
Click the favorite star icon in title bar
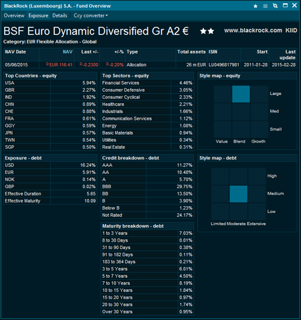(x=256, y=6)
